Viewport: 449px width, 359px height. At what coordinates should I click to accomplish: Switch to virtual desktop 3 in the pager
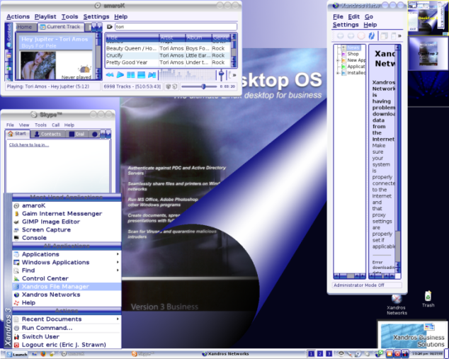point(329,354)
